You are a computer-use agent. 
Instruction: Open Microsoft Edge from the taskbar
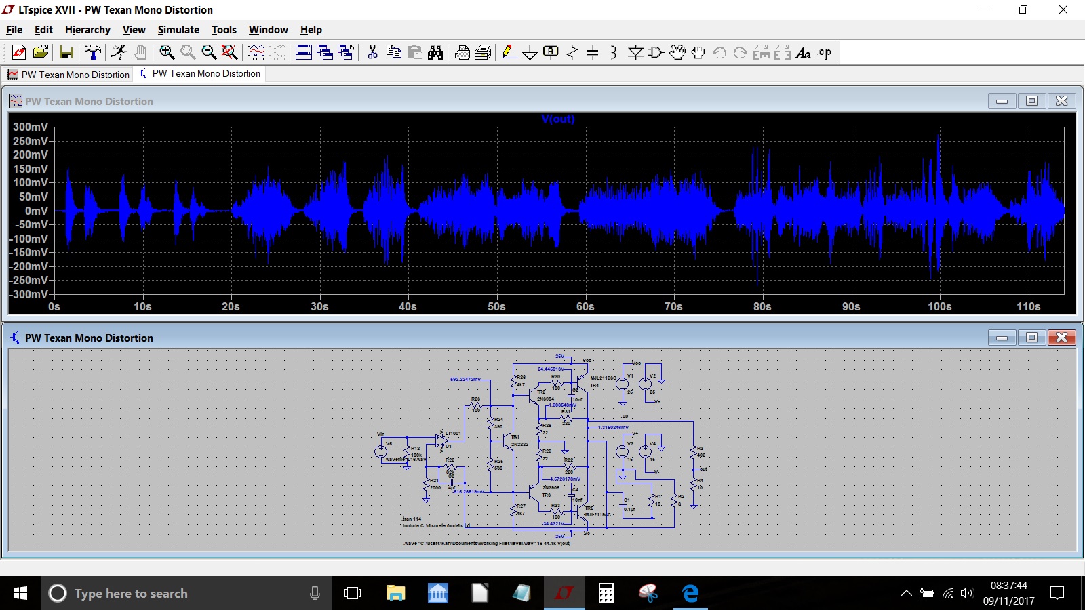(x=690, y=593)
